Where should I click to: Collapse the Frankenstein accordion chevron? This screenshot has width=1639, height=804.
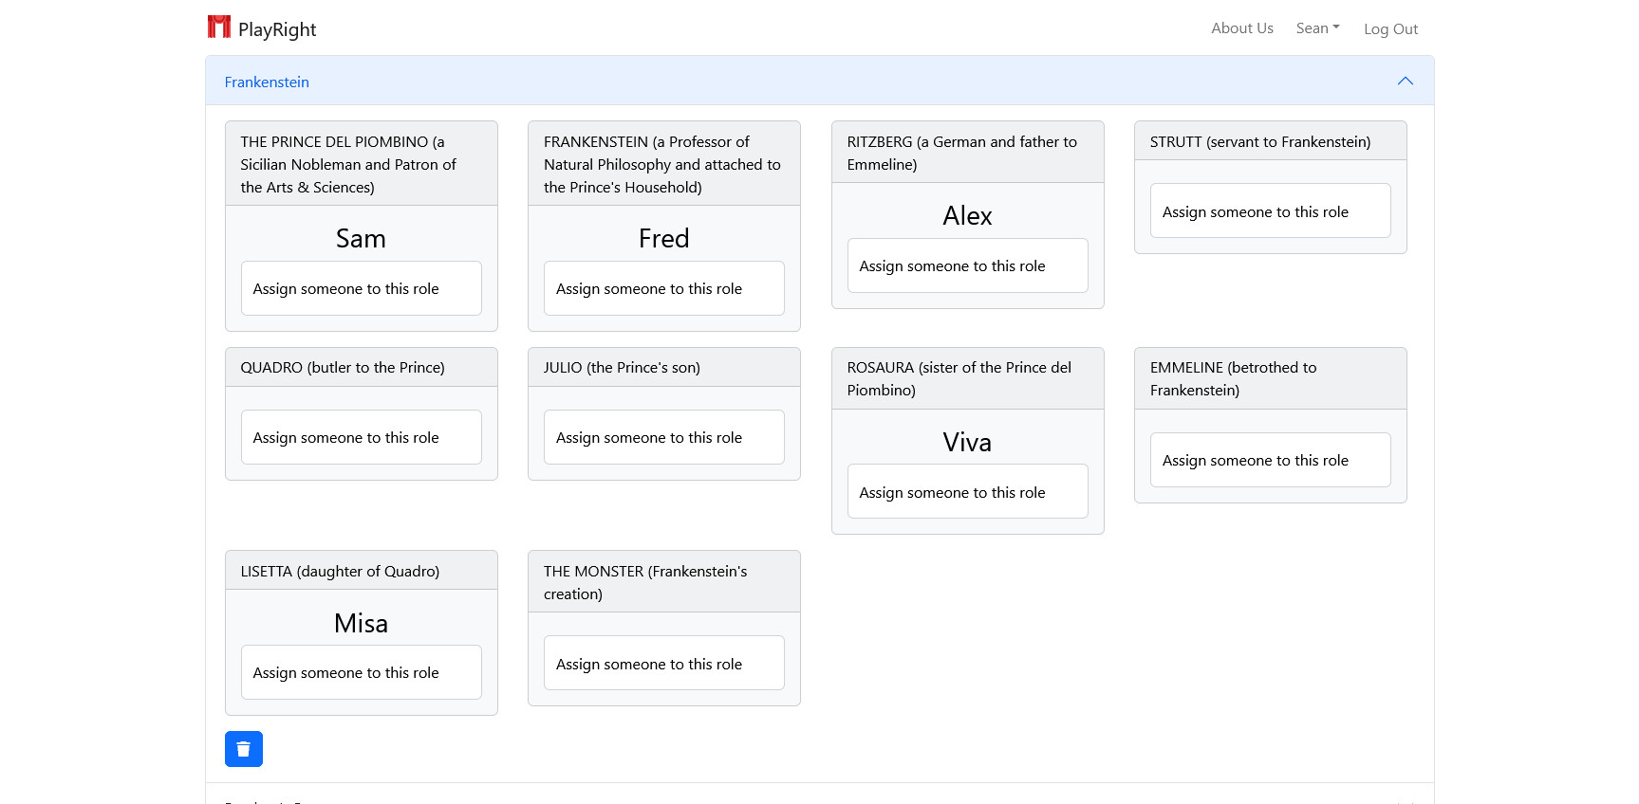click(x=1405, y=82)
